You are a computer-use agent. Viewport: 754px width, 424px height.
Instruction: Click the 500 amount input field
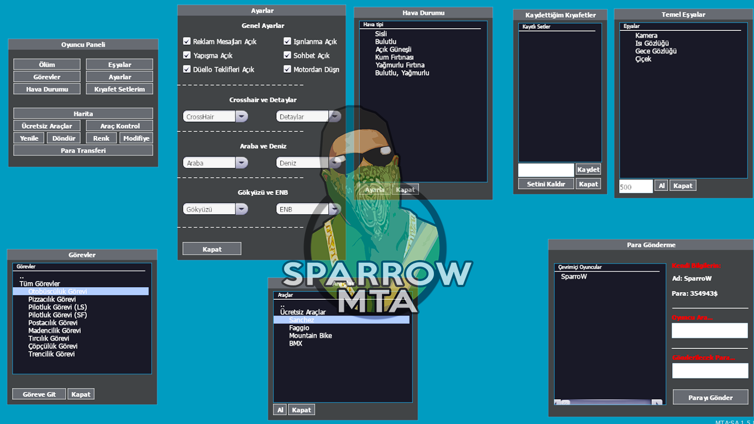tap(635, 186)
